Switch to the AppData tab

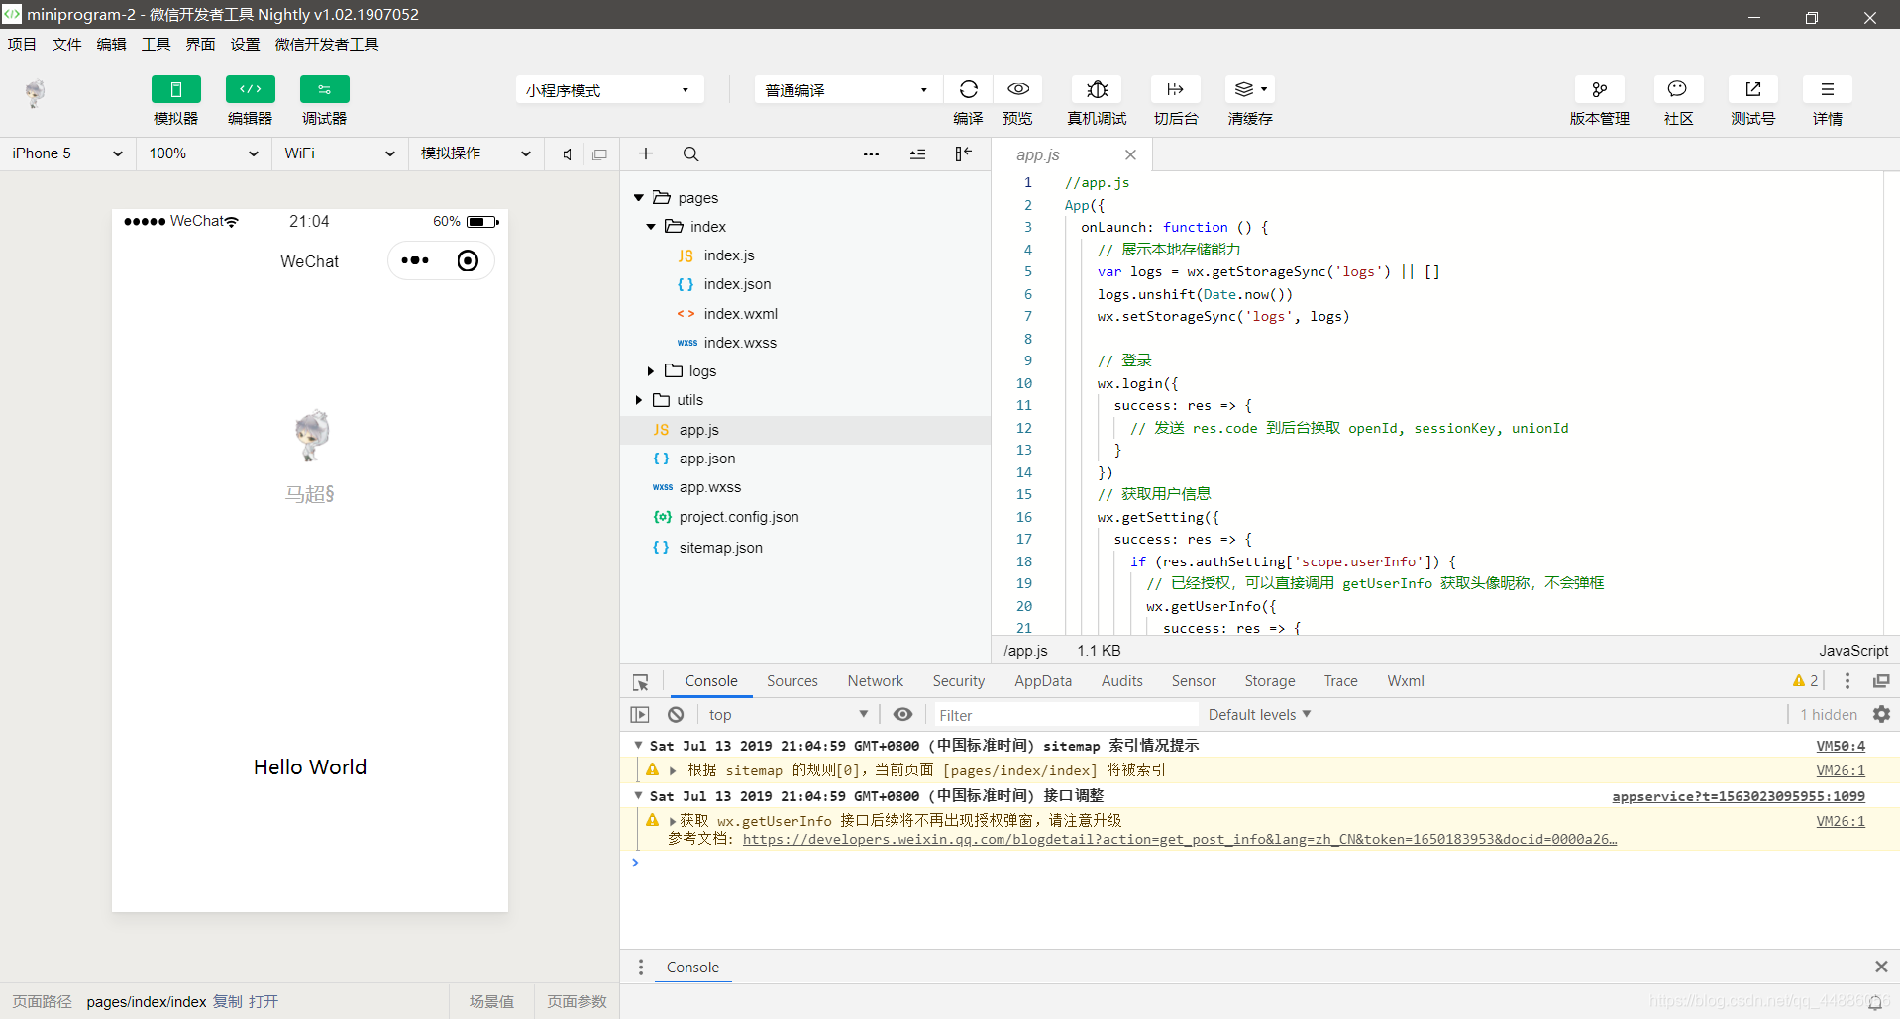tap(1043, 681)
